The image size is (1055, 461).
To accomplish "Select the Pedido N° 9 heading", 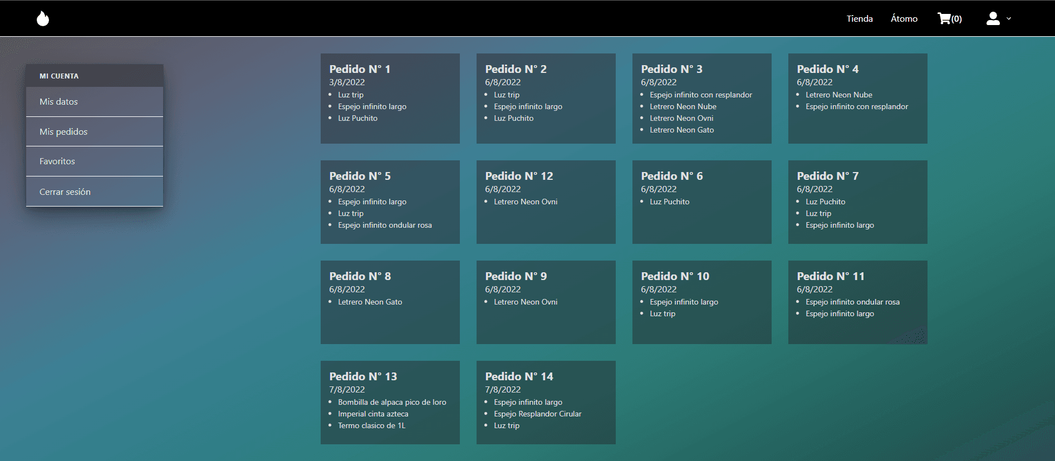I will coord(516,276).
